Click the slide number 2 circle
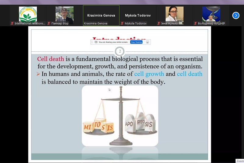The width and height of the screenshot is (244, 163). pos(120,51)
